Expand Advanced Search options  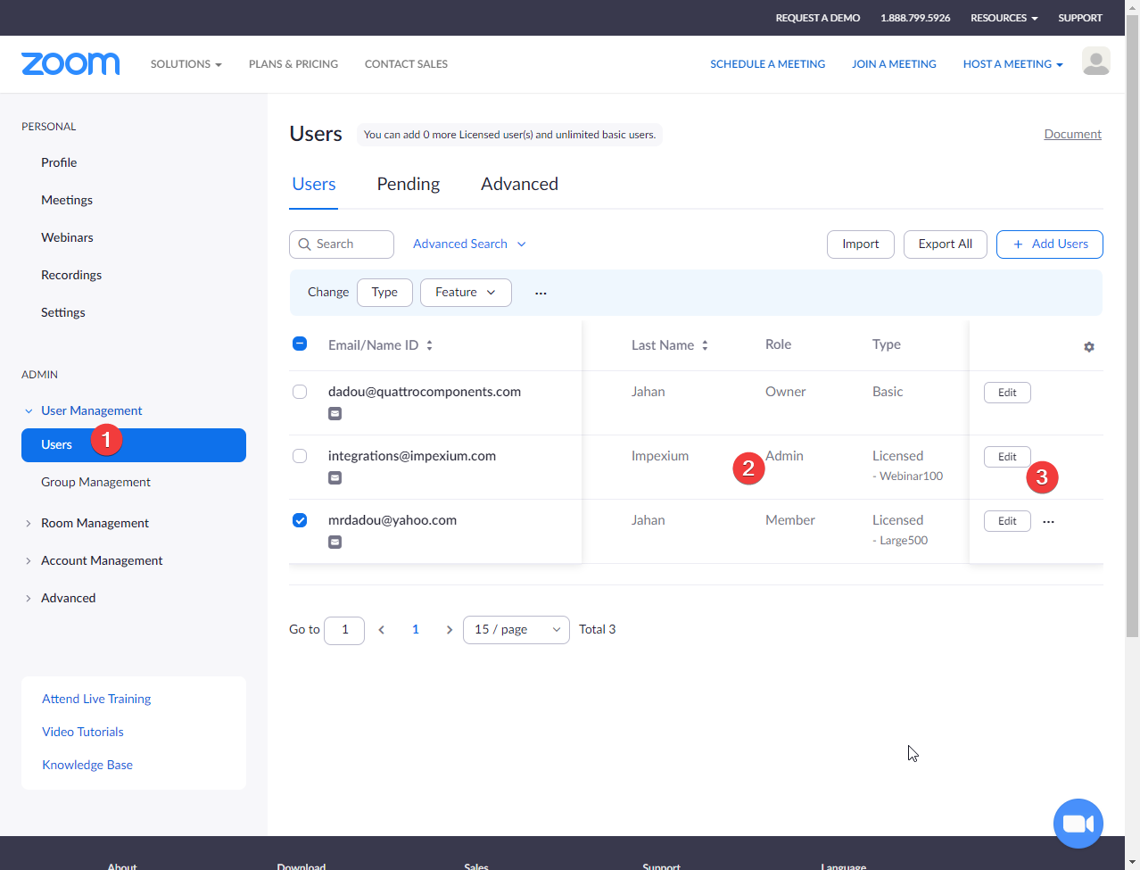click(x=469, y=244)
